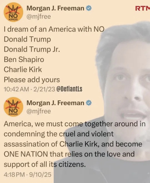
Task: Click the 'support of all its citizens.' line
Action: click(45, 165)
